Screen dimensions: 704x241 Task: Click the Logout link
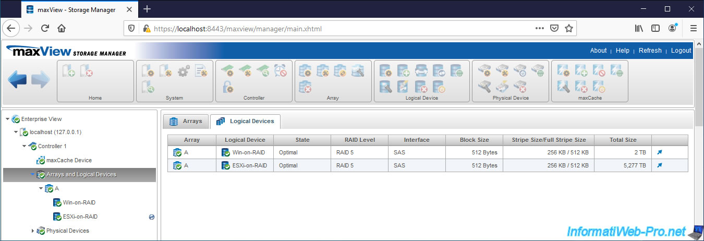(681, 51)
